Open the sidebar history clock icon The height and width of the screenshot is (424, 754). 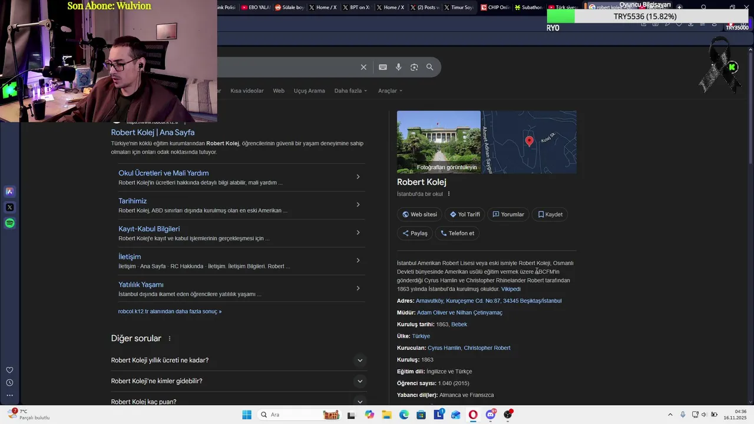coord(9,383)
